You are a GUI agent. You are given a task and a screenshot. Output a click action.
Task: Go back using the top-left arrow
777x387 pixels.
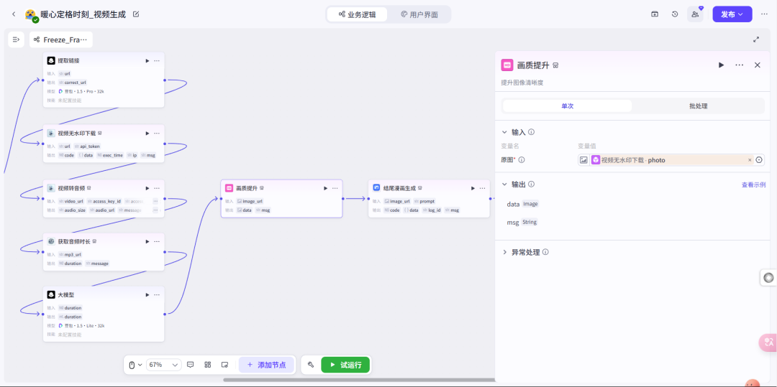(14, 14)
